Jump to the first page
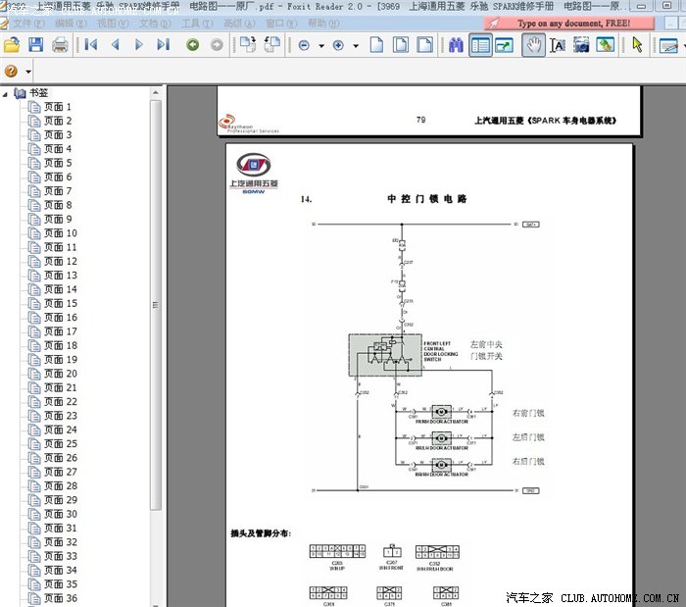Viewport: 686px width, 607px height. tap(90, 45)
